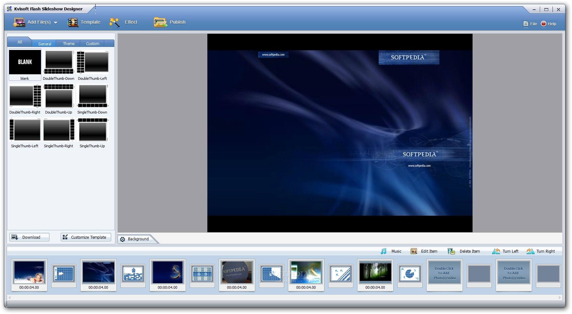Viewport: 572px width, 314px height.
Task: Click the timeline scrollbar right arrow
Action: click(x=560, y=297)
